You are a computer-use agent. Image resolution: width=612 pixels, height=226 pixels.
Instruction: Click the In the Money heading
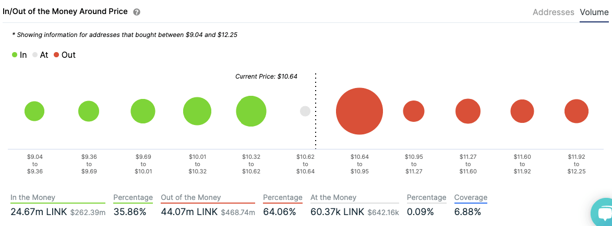pyautogui.click(x=33, y=197)
